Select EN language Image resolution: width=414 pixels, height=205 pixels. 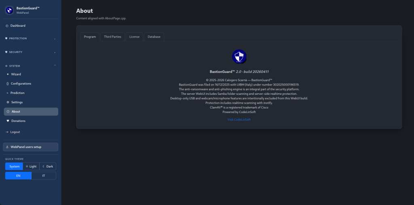click(x=18, y=176)
